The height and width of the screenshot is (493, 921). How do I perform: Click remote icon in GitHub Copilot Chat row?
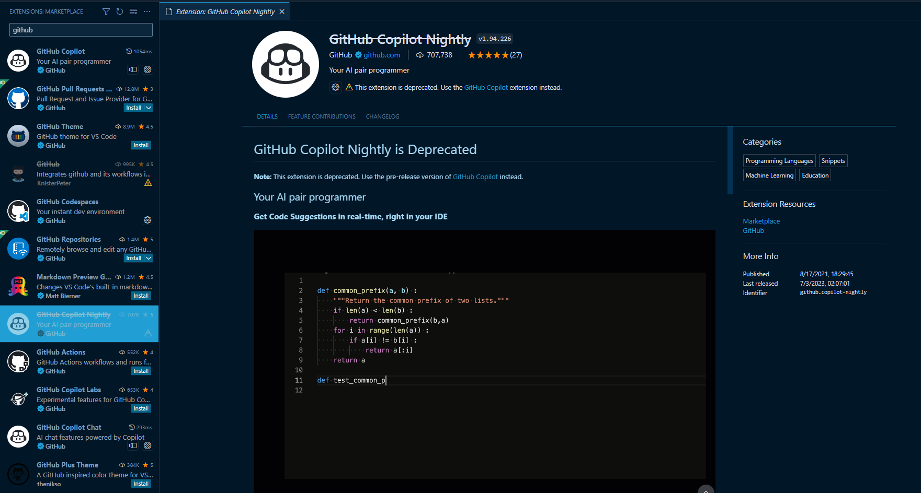coord(133,445)
